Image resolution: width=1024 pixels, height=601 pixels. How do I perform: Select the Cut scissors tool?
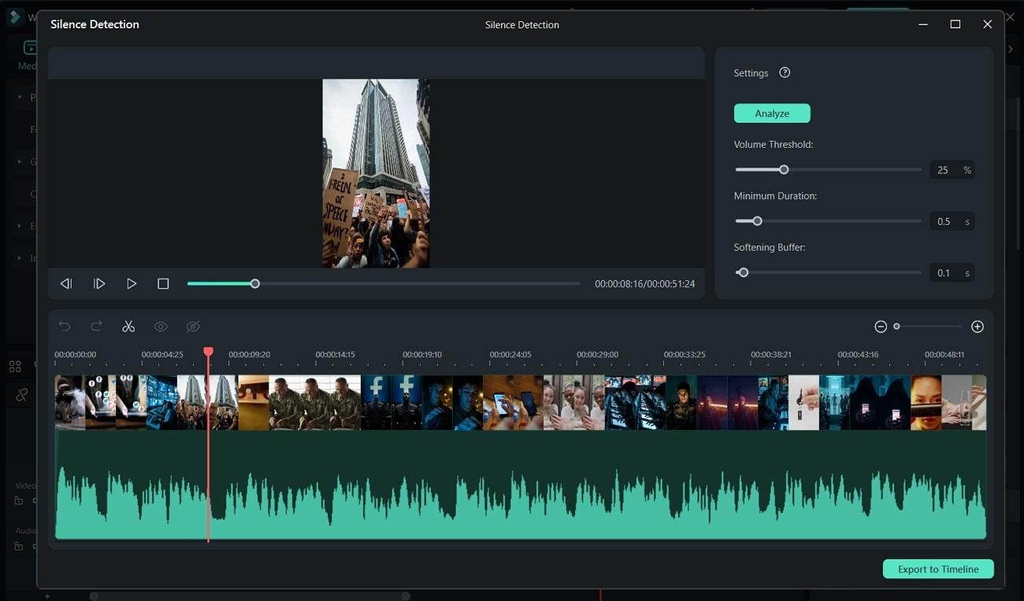[x=128, y=326]
